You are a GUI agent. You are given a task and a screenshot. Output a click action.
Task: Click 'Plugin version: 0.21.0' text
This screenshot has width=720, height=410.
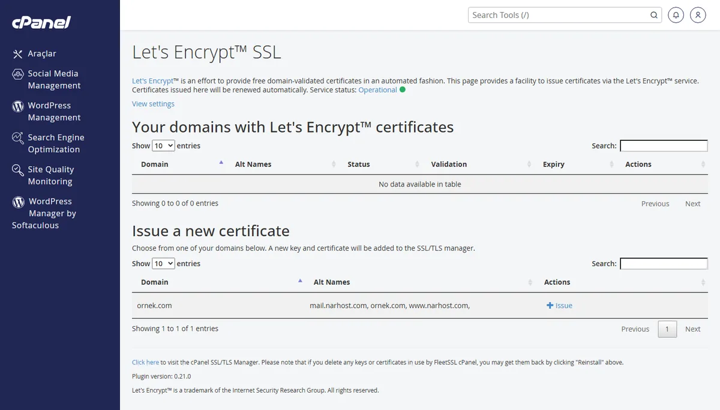coord(161,376)
